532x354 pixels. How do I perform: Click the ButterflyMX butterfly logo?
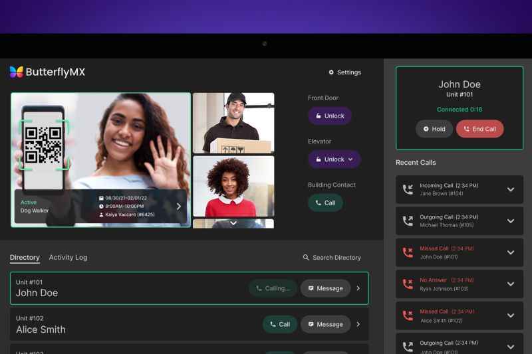click(17, 72)
